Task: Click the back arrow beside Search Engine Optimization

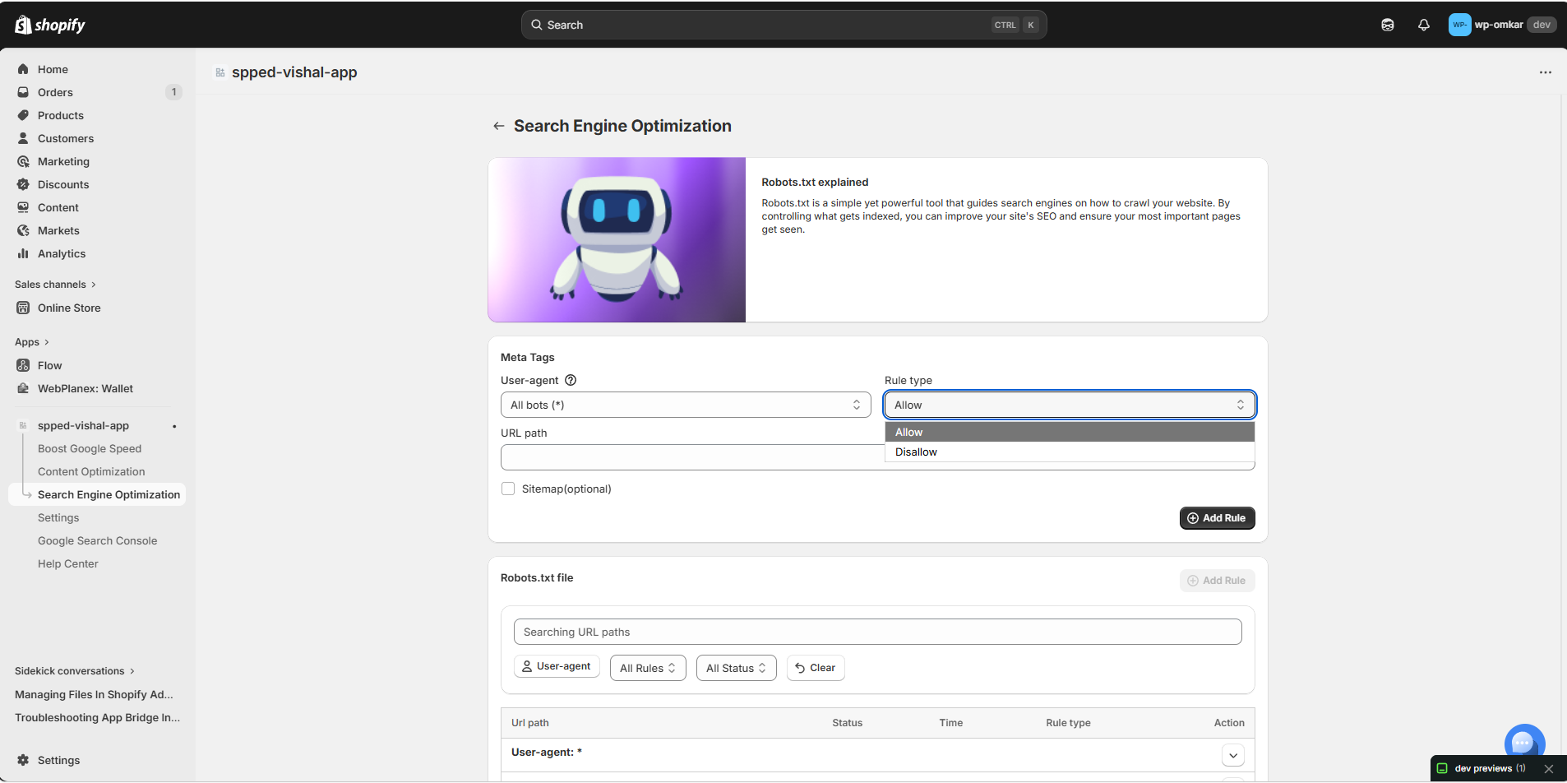Action: [x=498, y=126]
